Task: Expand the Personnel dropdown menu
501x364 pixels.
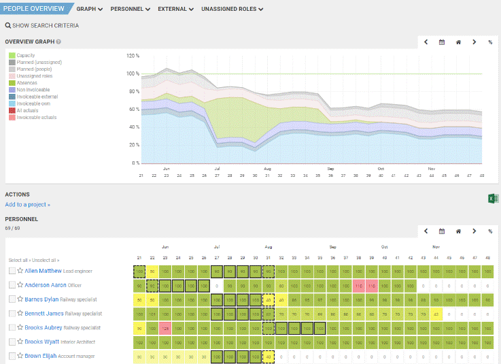Action: tap(131, 9)
